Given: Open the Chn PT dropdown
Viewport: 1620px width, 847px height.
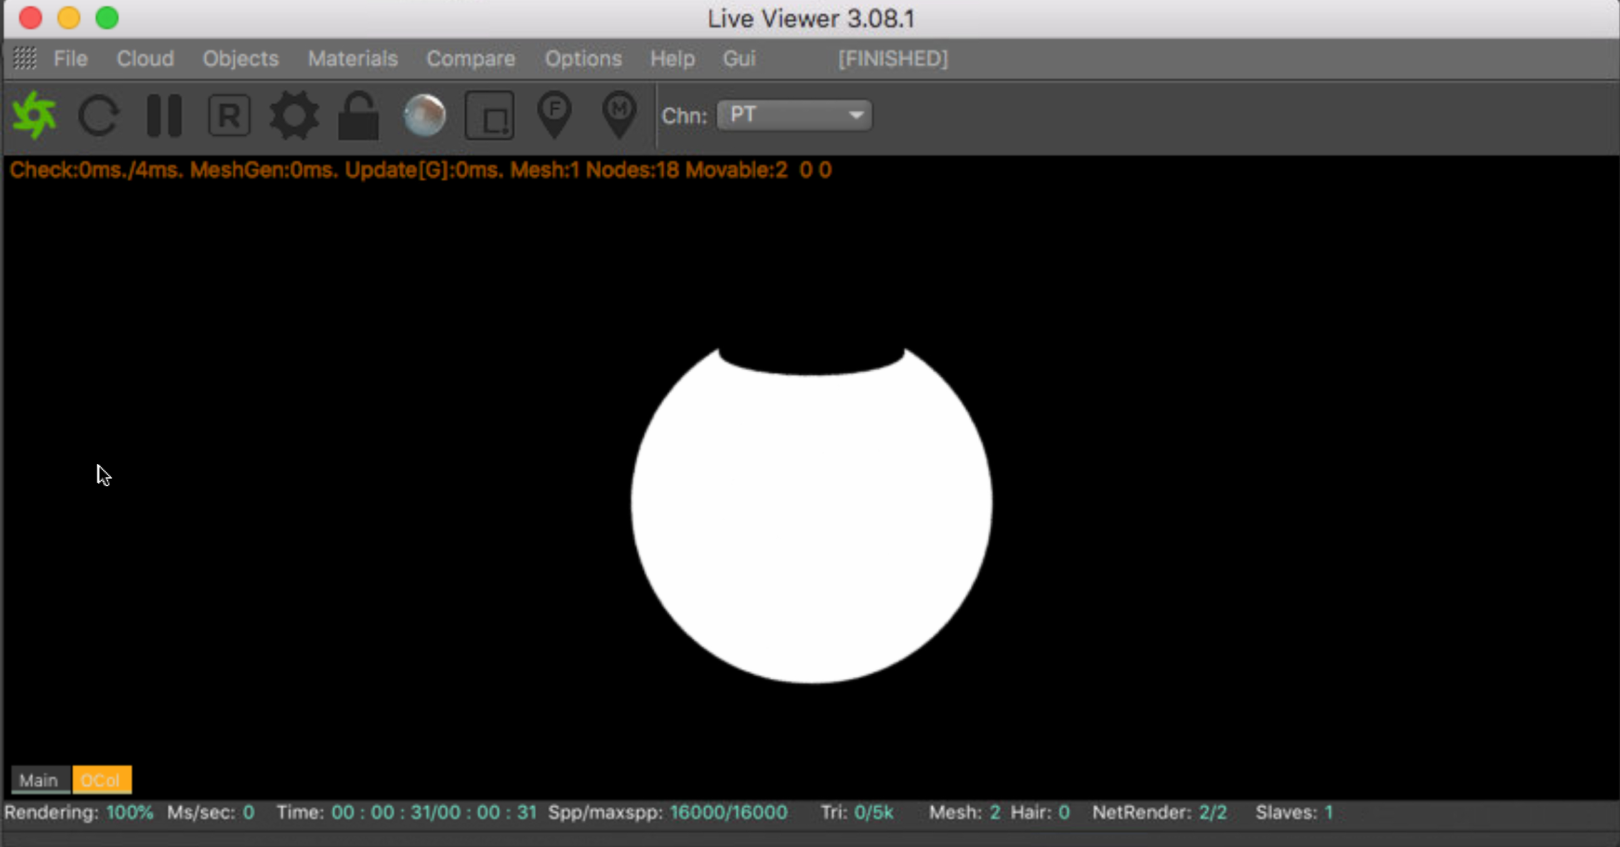Looking at the screenshot, I should click(794, 116).
